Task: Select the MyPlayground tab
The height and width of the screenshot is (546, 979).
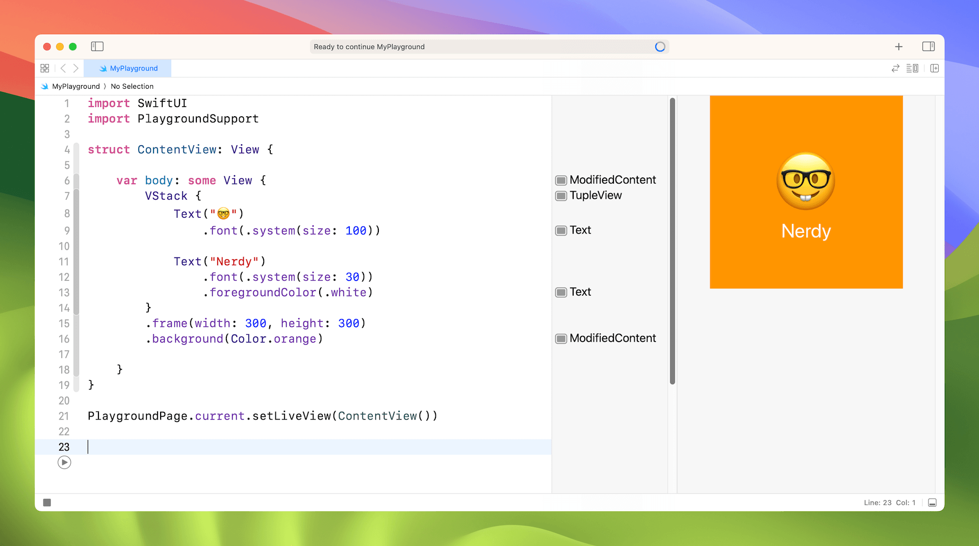Action: point(127,68)
